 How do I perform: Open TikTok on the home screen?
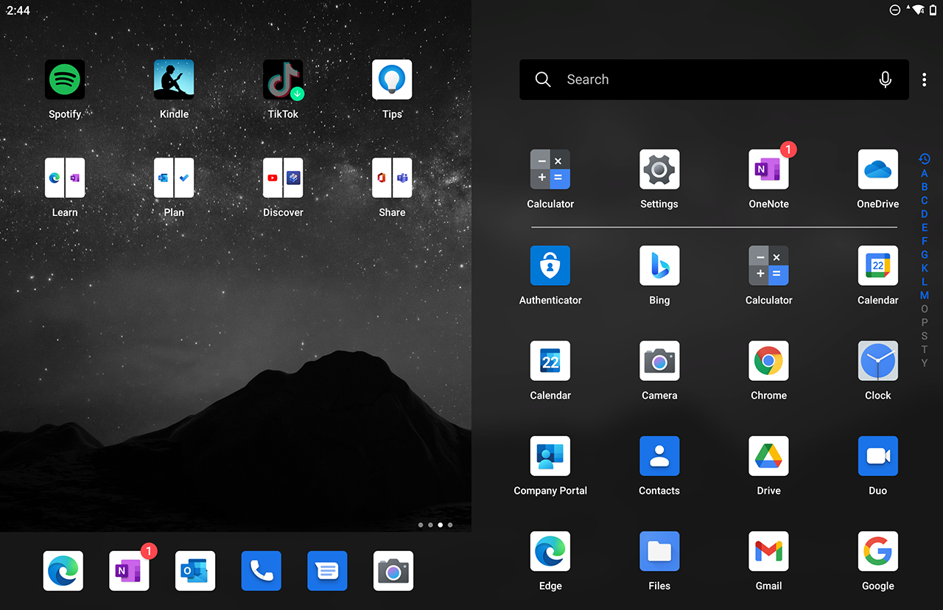[x=283, y=80]
